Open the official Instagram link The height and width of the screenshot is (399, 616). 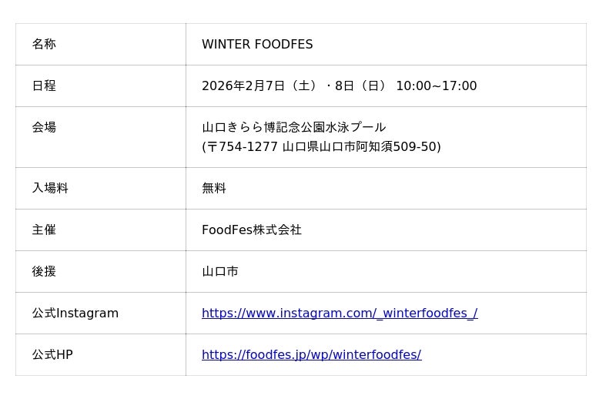coord(339,313)
